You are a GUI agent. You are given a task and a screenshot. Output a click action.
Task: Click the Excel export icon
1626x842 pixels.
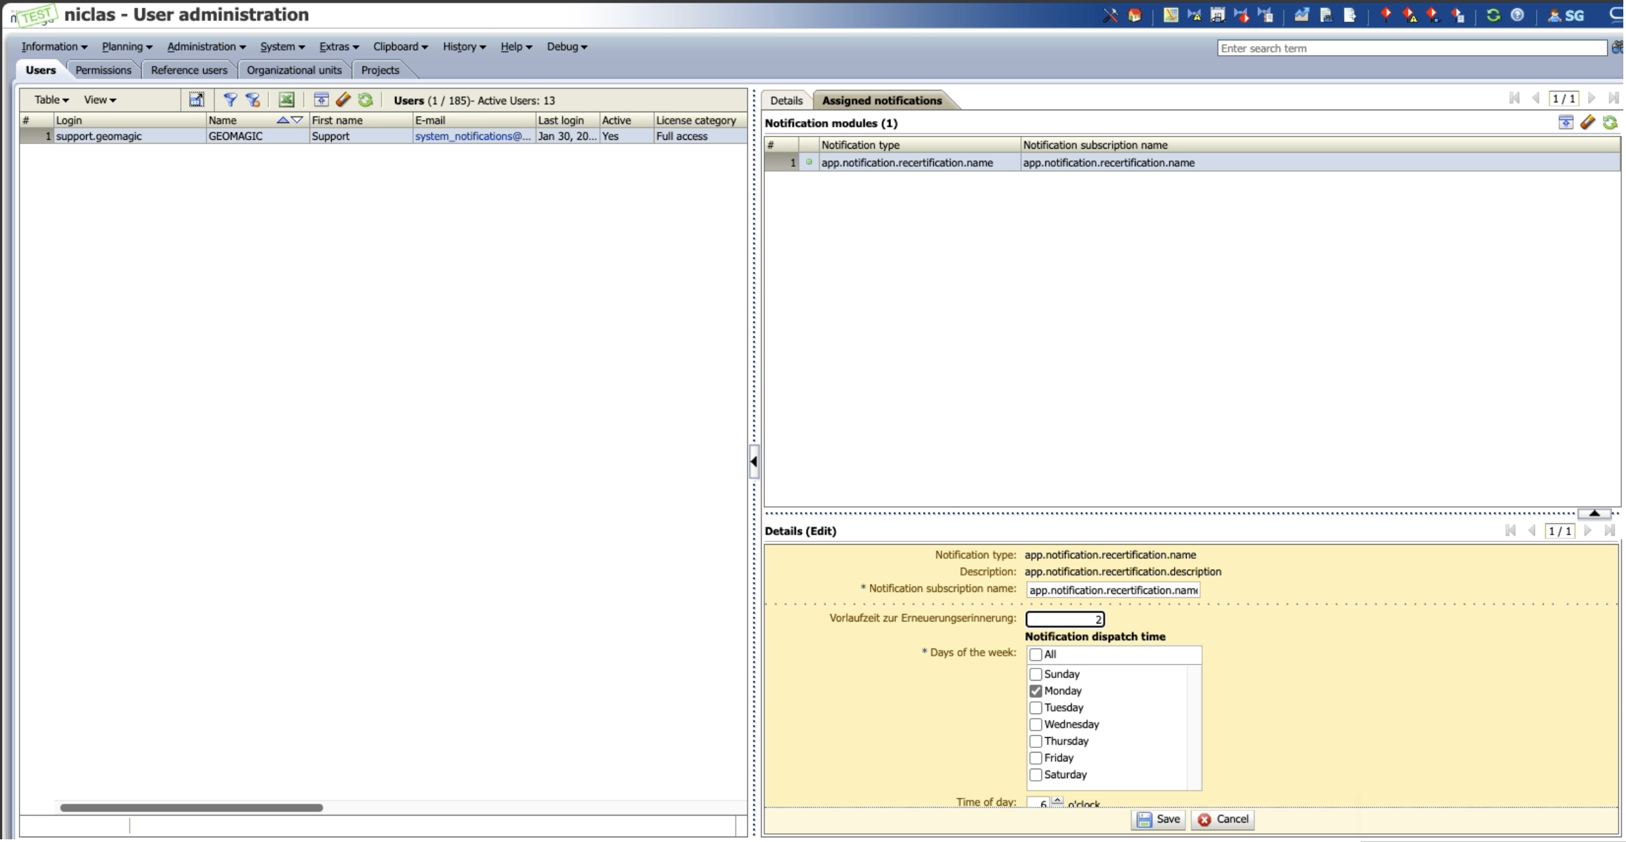pyautogui.click(x=287, y=100)
